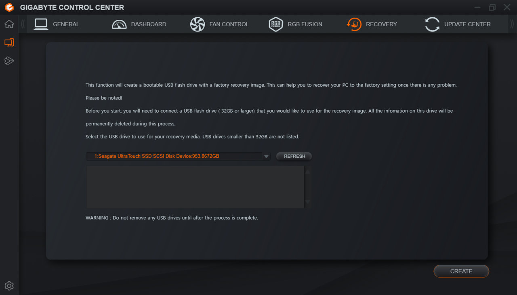Select the monitor device sidebar icon
Viewport: 517px width, 295px height.
pyautogui.click(x=9, y=42)
